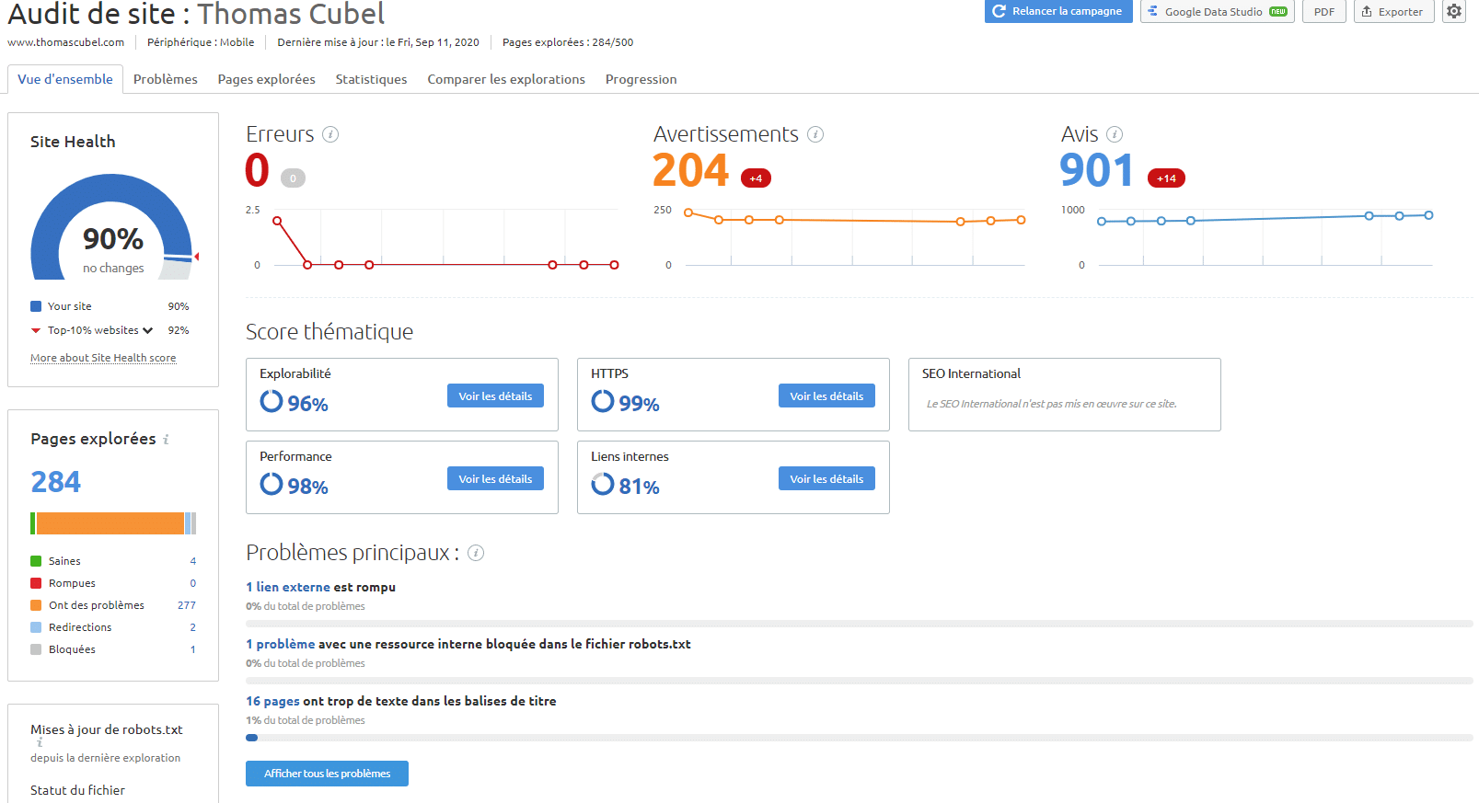Click the grey 0 errors change badge
The image size is (1479, 803).
(293, 178)
